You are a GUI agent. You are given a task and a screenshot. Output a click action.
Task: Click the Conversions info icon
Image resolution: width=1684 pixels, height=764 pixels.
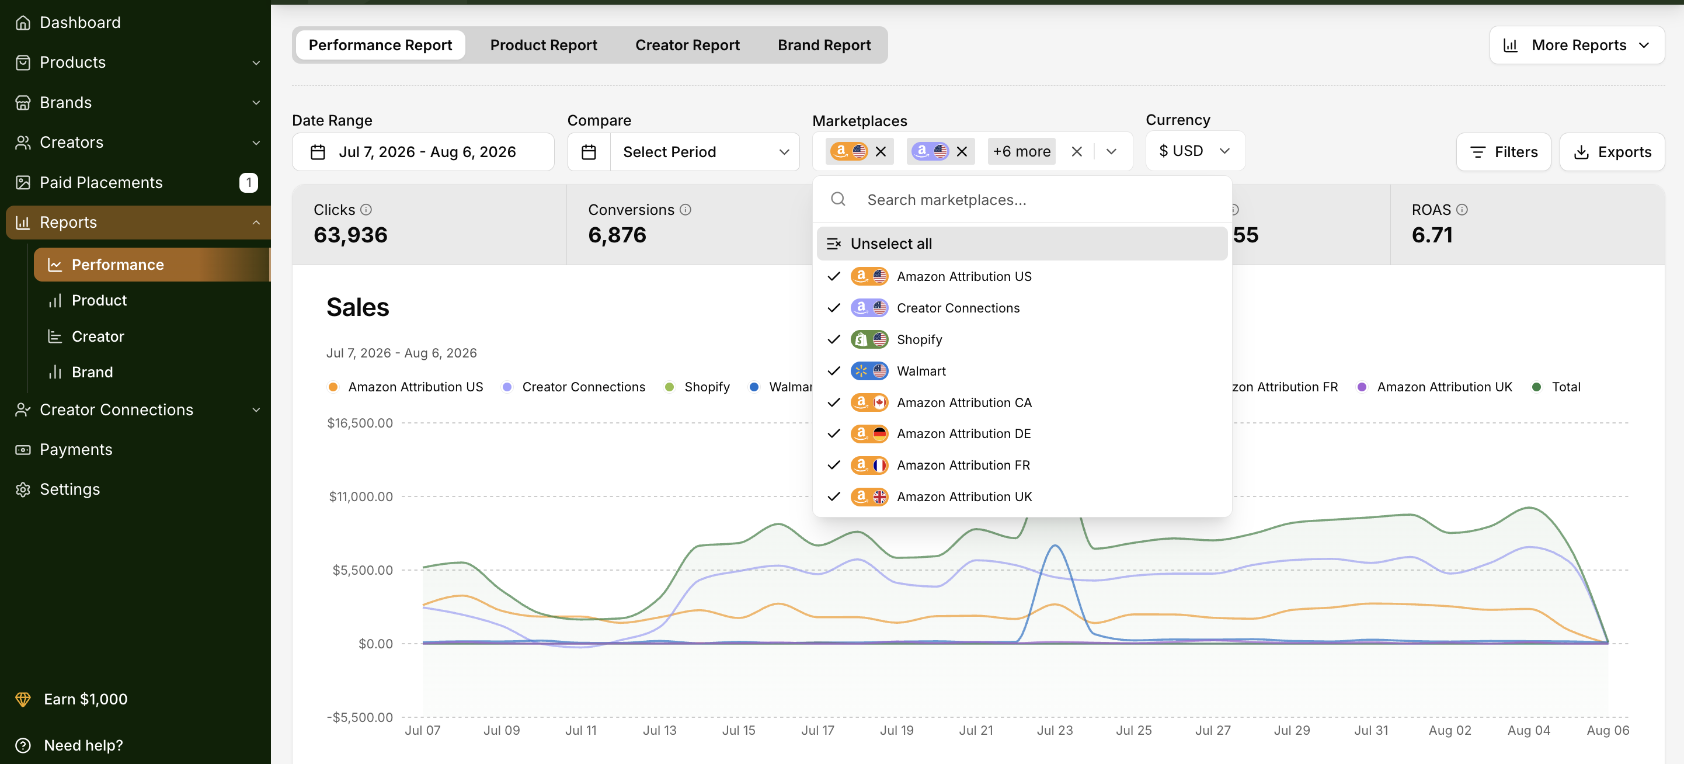point(685,209)
